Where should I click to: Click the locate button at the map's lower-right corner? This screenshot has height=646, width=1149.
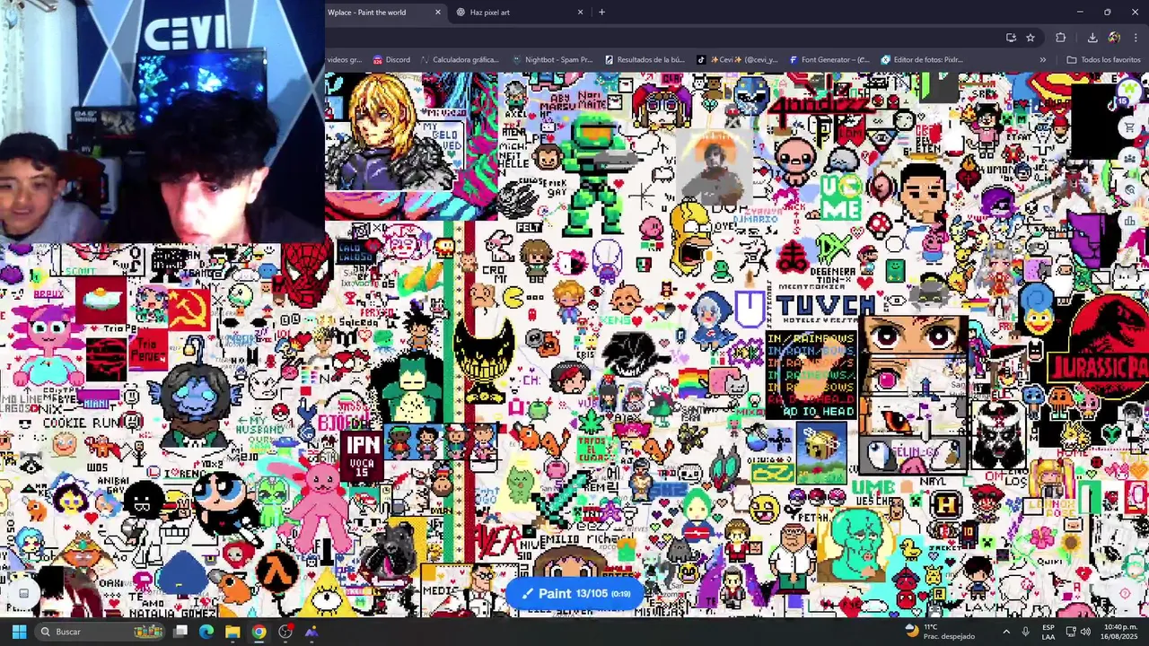pyautogui.click(x=1126, y=593)
